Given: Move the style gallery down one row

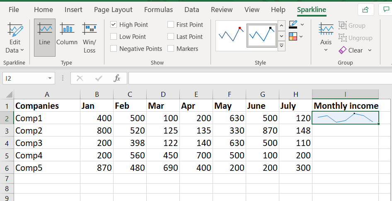Looking at the screenshot, I should point(281,36).
